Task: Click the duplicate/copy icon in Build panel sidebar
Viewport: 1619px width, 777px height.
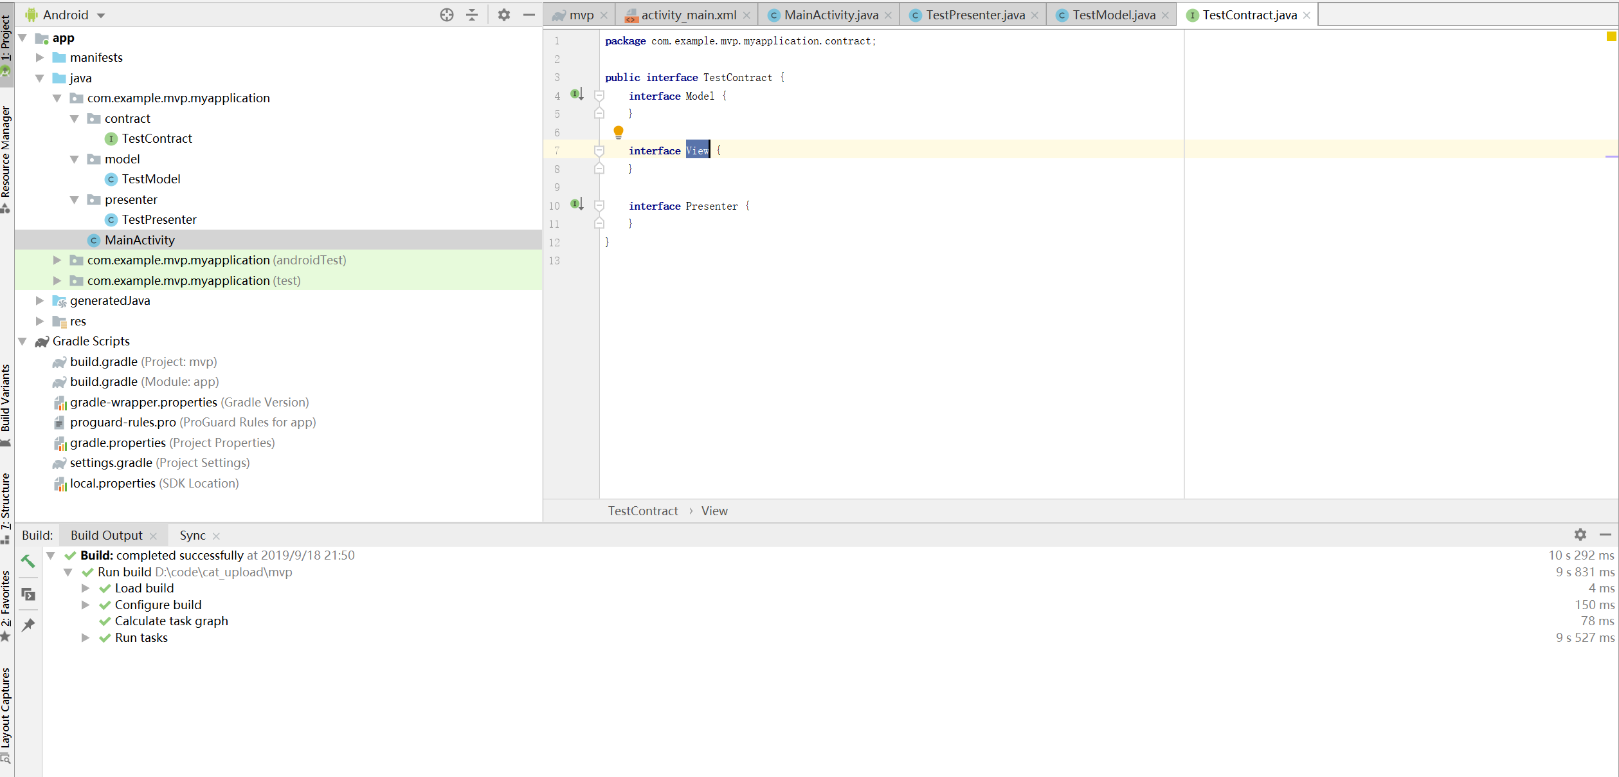Action: 28,594
